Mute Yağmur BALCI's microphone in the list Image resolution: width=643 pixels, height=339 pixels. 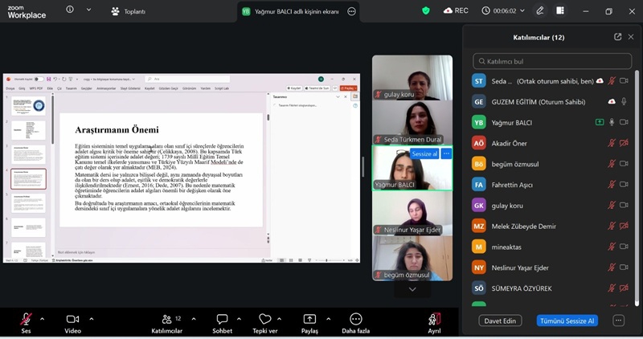(612, 122)
